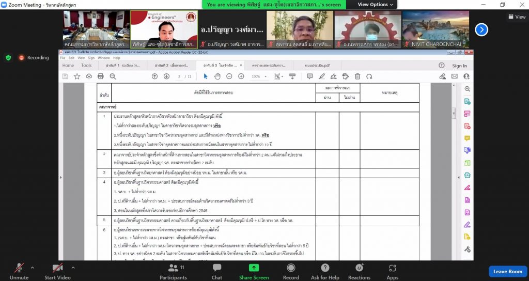529x281 pixels.
Task: Select the meeting room video thumbnail
Action: 96,29
